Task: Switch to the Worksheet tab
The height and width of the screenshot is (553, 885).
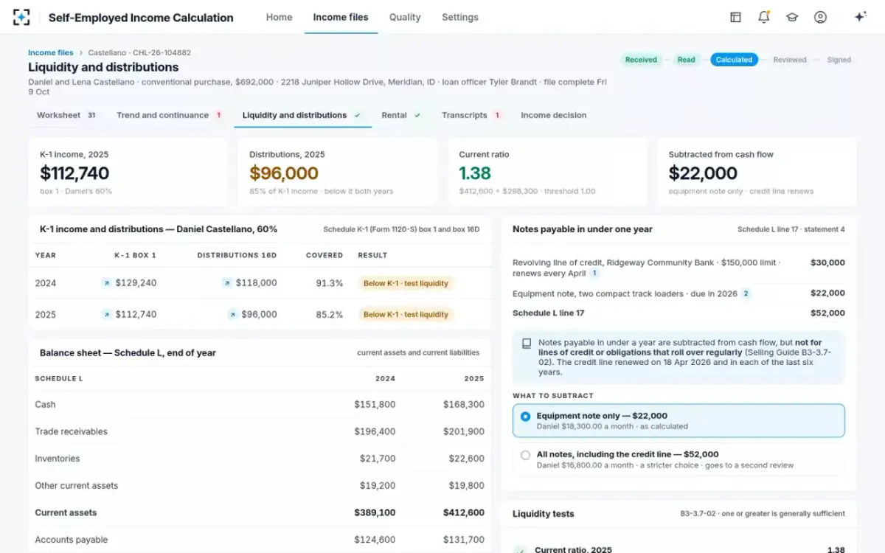Action: click(66, 115)
